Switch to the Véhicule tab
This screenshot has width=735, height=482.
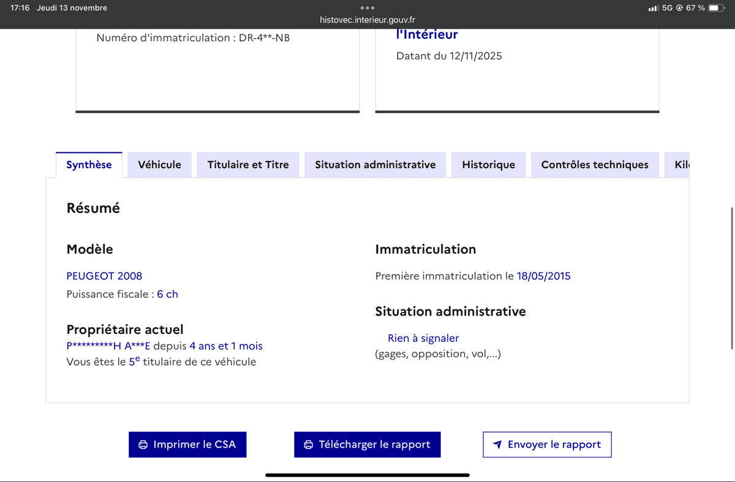point(159,165)
